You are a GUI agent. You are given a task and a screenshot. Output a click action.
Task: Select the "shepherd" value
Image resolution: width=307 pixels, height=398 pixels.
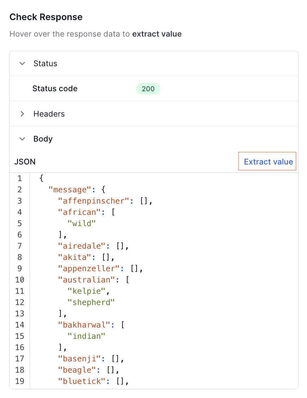91,302
